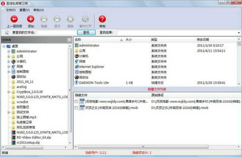The width and height of the screenshot is (242, 157).
Task: Select 计算机 icon in file list
Action: (x=77, y=56)
